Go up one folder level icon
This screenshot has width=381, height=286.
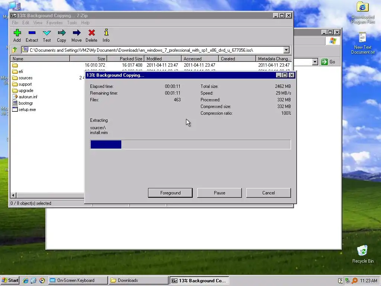click(x=15, y=50)
